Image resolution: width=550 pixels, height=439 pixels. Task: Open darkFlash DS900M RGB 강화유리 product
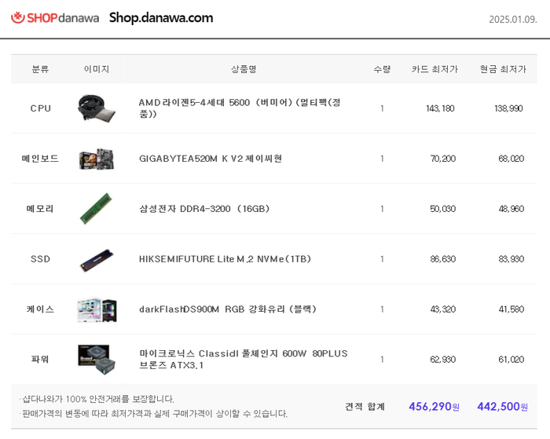(228, 309)
